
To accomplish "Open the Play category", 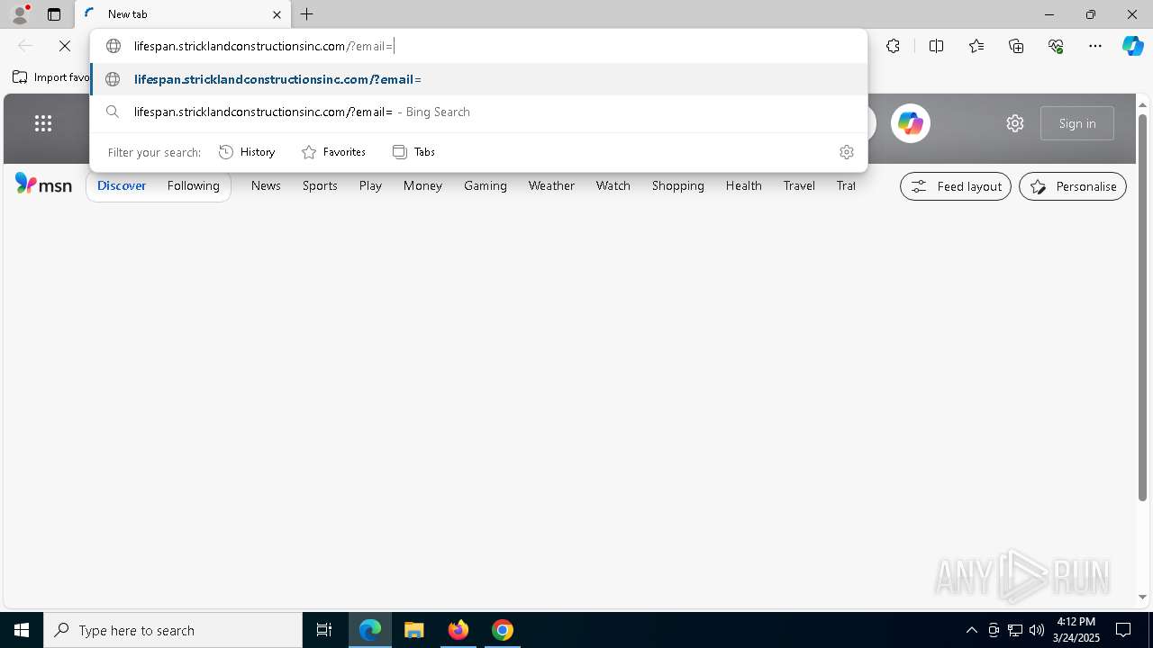I will tap(370, 185).
